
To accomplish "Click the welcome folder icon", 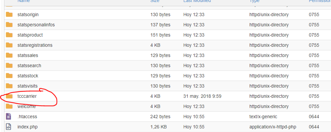I will coord(9,107).
